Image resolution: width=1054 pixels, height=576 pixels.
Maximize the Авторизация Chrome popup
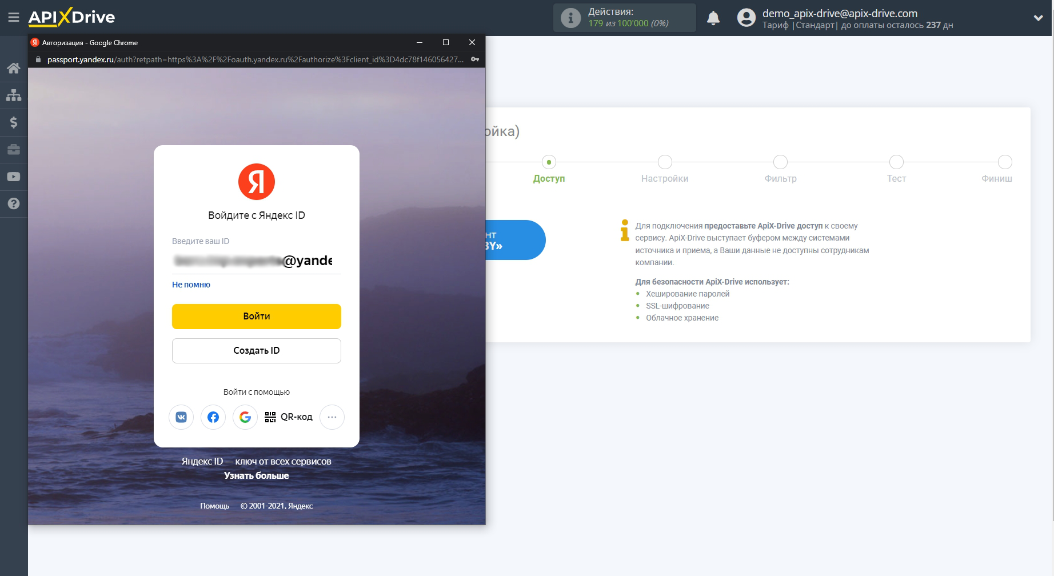click(446, 42)
